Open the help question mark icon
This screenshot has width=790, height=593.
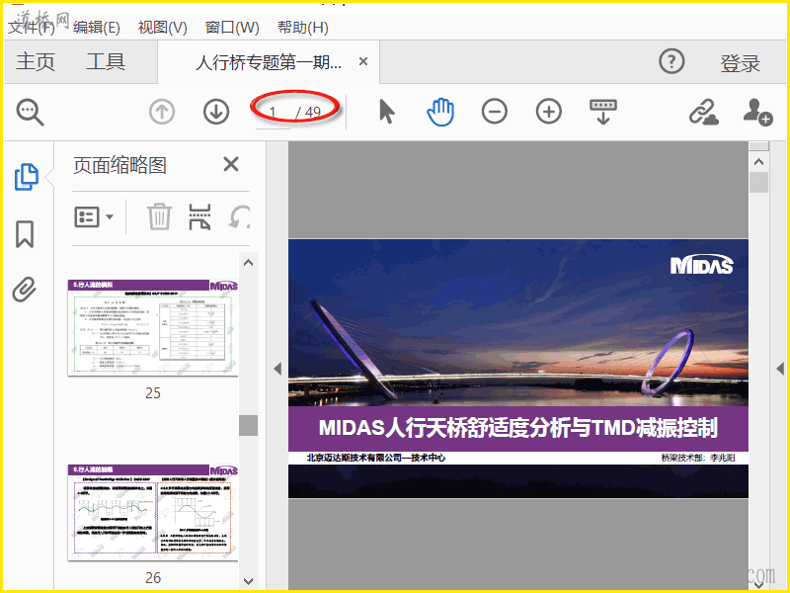click(671, 61)
